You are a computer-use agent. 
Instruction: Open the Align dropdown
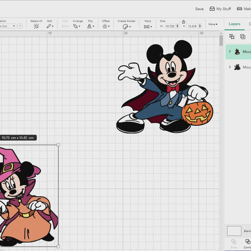(x=65, y=26)
